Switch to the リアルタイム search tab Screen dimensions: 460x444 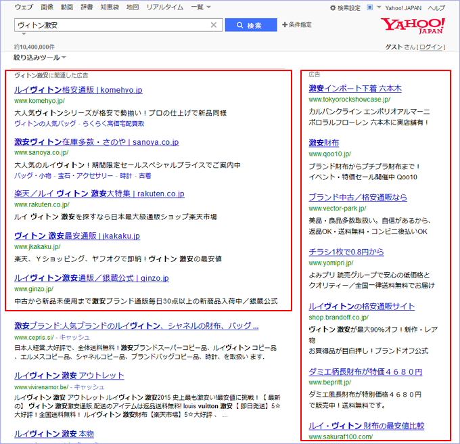(x=165, y=7)
